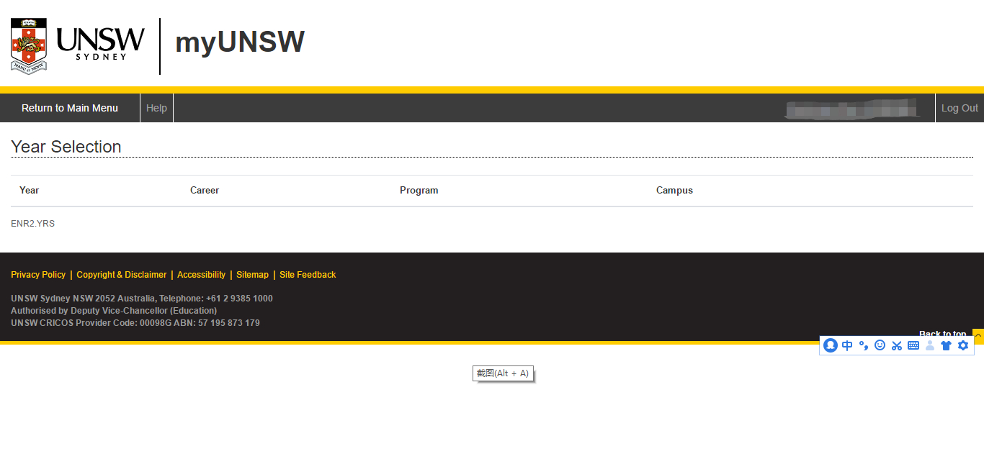Click the user account icon in IME toolbar
Viewport: 984px width, 459px height.
click(930, 345)
